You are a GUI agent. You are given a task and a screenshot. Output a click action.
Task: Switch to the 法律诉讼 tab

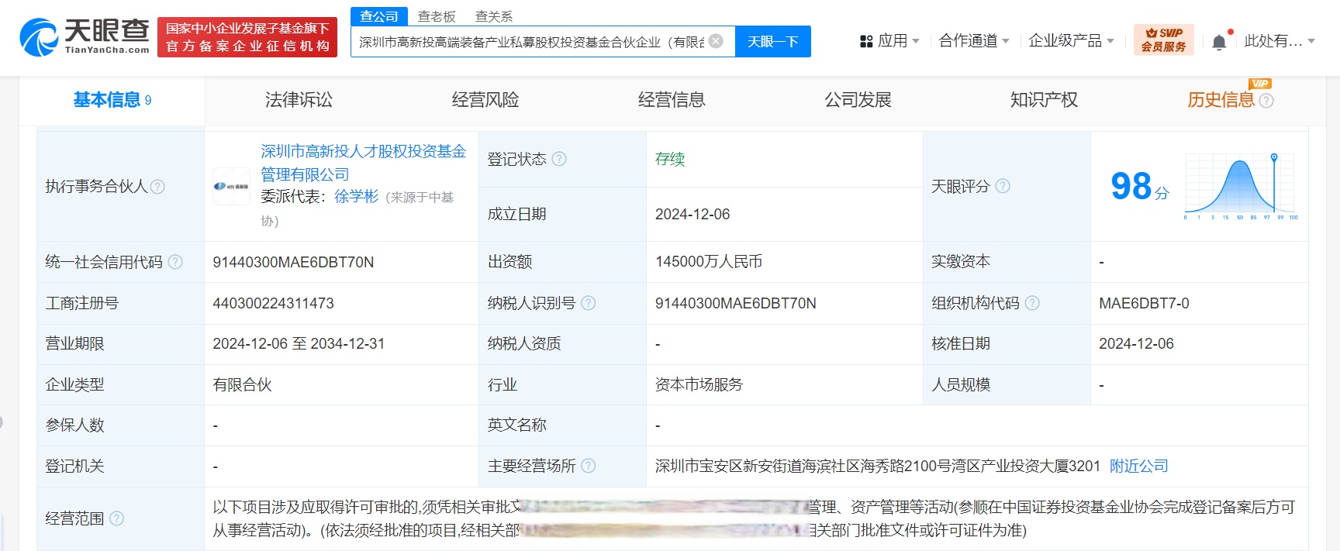[299, 100]
